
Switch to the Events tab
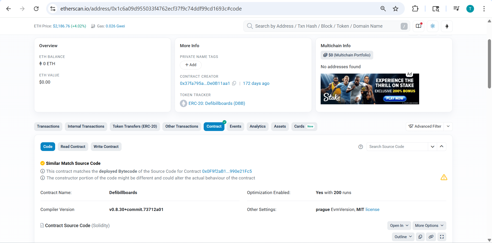pyautogui.click(x=235, y=126)
